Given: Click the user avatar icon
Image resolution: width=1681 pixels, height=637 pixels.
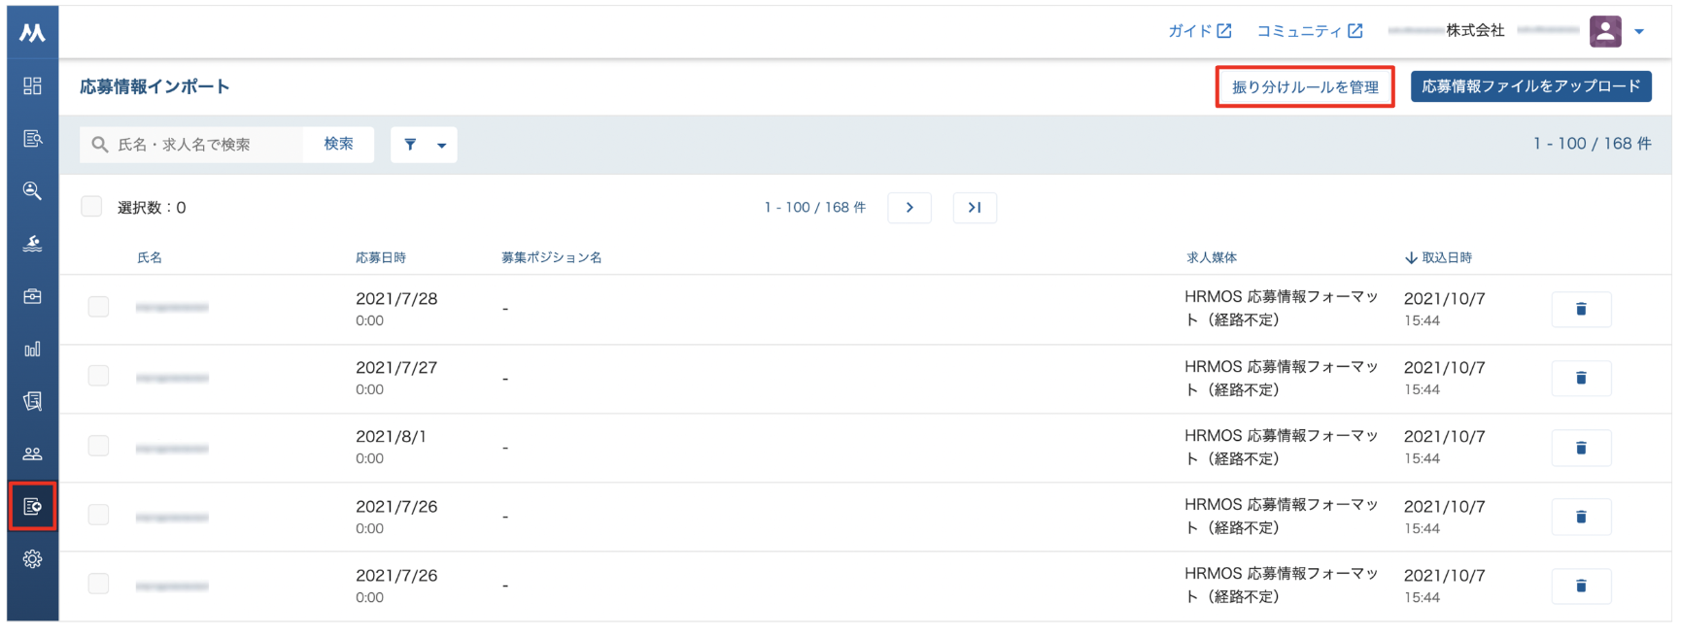Looking at the screenshot, I should [1605, 31].
